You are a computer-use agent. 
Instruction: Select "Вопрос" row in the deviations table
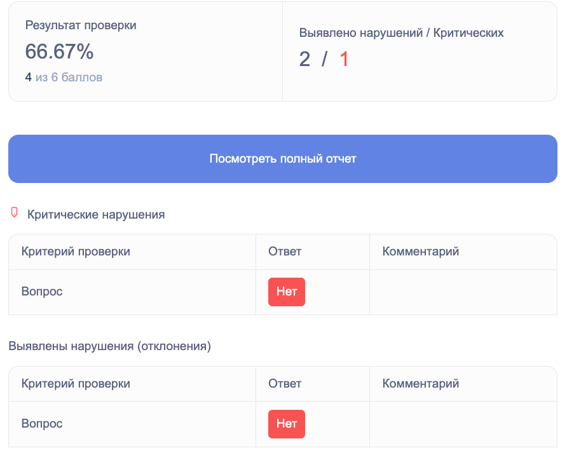[x=42, y=424]
